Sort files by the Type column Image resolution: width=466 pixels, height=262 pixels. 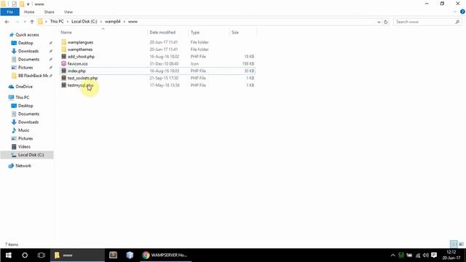click(195, 32)
